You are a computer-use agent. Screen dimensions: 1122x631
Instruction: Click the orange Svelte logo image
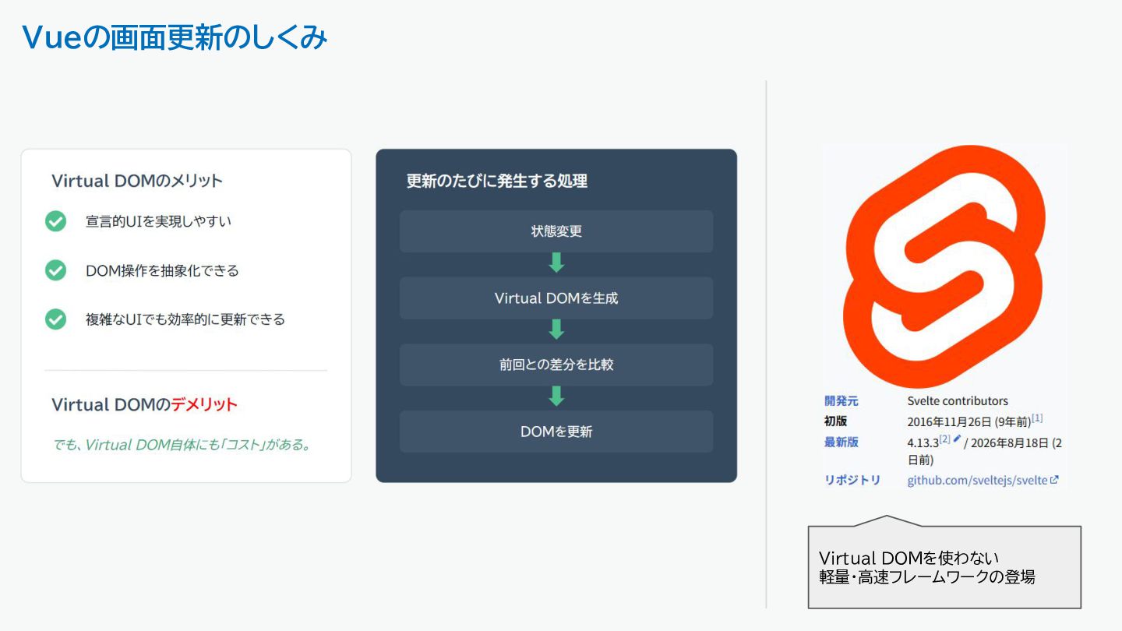coord(944,266)
